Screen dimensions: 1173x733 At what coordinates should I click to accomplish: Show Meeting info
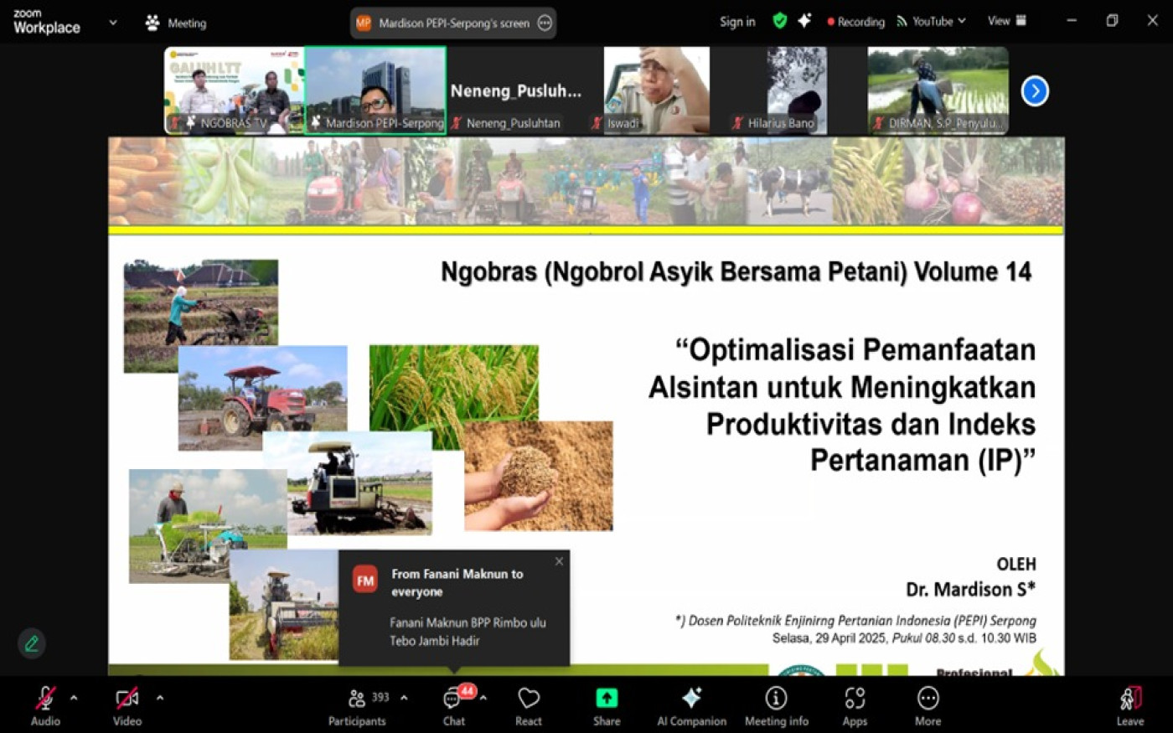click(776, 705)
